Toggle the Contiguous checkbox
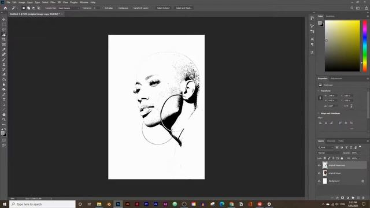The image size is (370, 208). pos(117,8)
